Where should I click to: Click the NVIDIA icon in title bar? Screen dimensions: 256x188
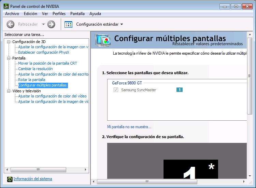(x=6, y=6)
